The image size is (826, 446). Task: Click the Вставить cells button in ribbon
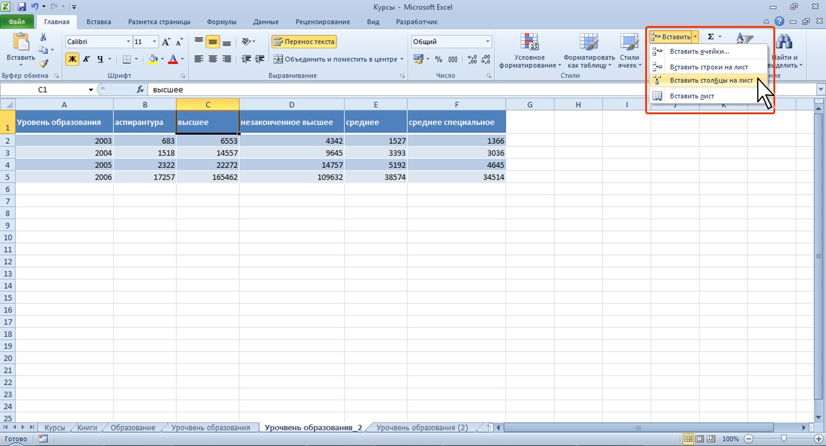click(671, 37)
